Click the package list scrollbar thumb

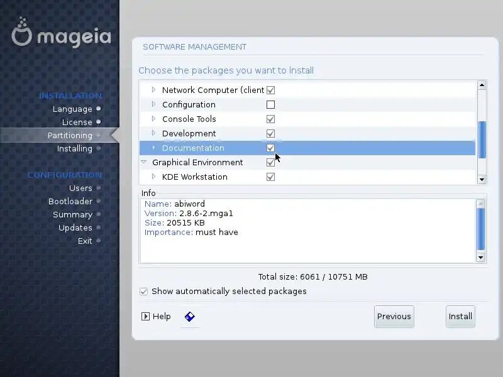(x=482, y=139)
